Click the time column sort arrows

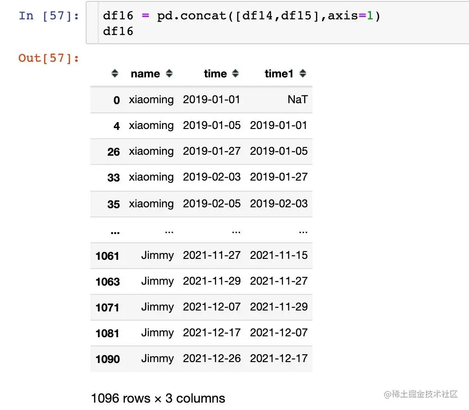pyautogui.click(x=235, y=74)
